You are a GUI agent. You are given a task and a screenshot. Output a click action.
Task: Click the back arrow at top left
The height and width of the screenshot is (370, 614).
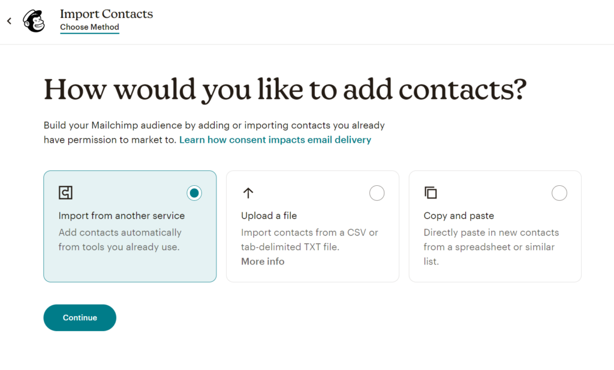point(9,20)
